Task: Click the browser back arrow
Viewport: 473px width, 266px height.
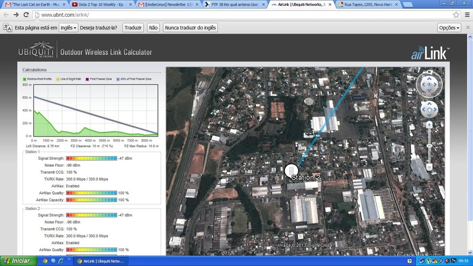Action: coord(6,14)
